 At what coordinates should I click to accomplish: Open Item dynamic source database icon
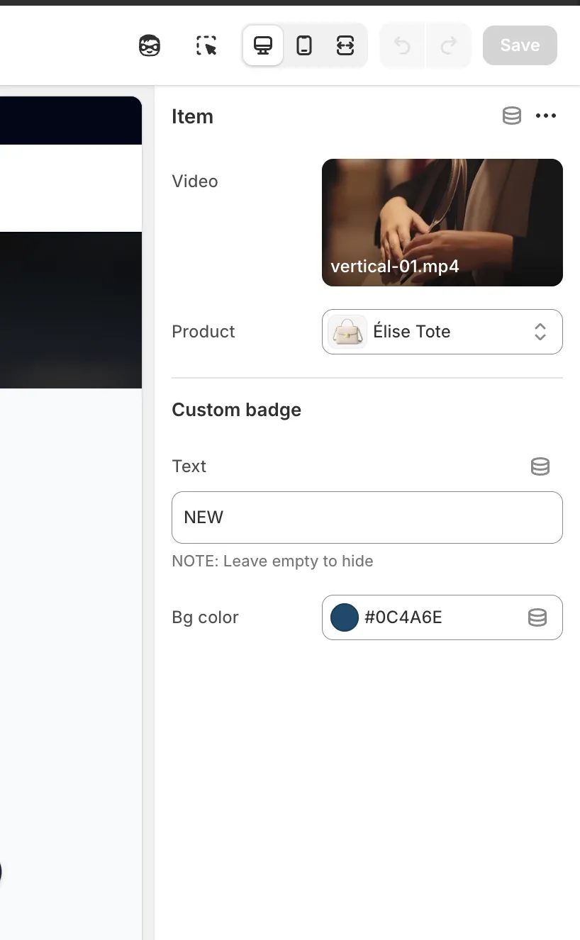point(512,116)
